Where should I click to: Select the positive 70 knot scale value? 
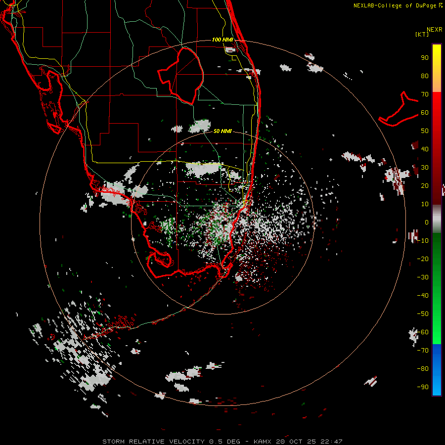coord(425,94)
